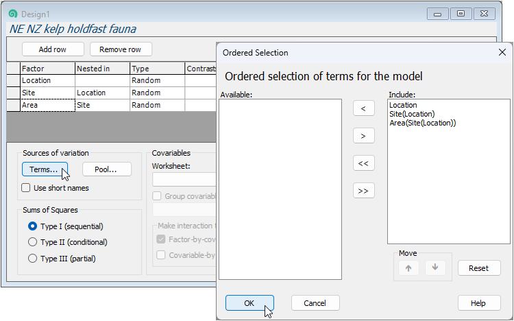Viewport: 514px width, 321px height.
Task: Click the Design1 window app icon
Action: pos(12,14)
